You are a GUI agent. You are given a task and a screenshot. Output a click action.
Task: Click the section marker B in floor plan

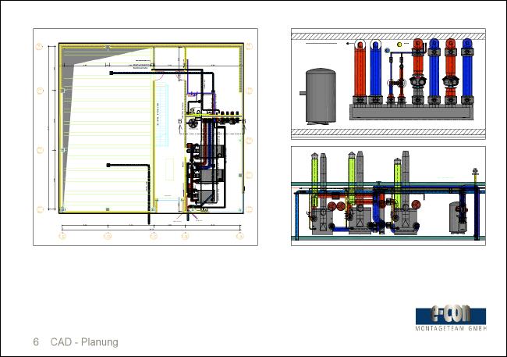[180, 122]
